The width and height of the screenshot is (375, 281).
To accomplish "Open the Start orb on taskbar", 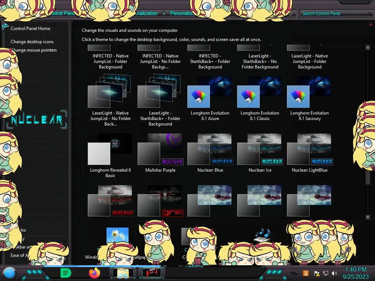I will (x=10, y=273).
